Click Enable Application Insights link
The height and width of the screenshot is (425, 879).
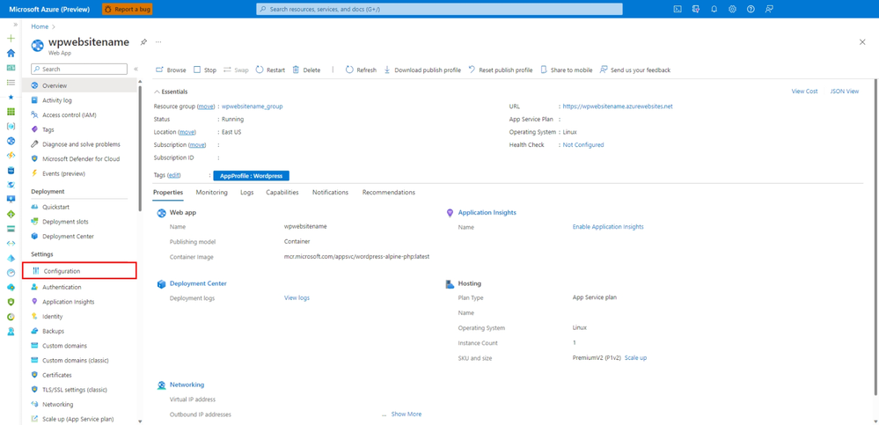608,227
